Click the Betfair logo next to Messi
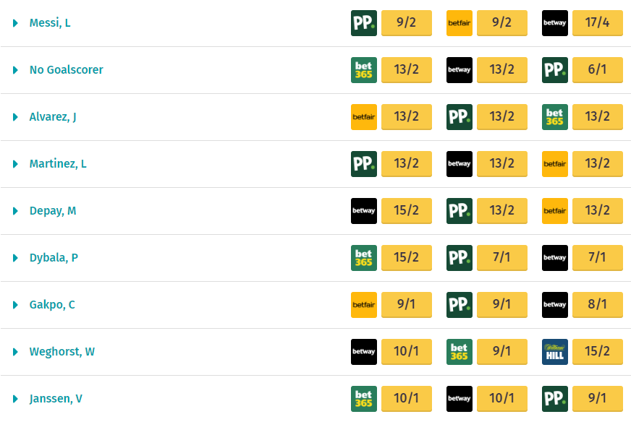 point(459,23)
